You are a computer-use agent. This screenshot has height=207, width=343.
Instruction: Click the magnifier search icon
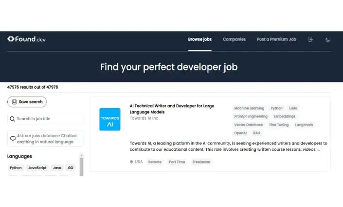point(13,119)
